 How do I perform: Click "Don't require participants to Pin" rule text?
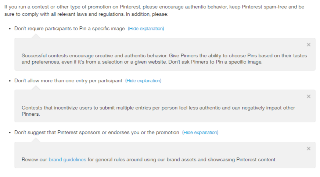(x=69, y=29)
